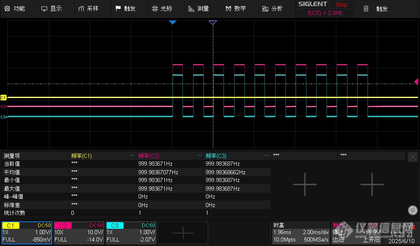Open the right-side 触发 panel button
The image size is (420, 246).
377,9
